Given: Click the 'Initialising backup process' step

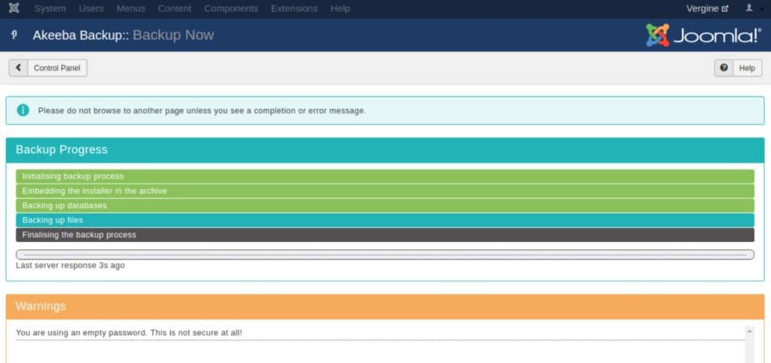Looking at the screenshot, I should pyautogui.click(x=385, y=176).
